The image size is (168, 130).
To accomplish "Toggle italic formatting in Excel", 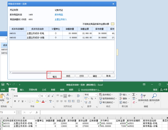I will pyautogui.click(x=19, y=101).
